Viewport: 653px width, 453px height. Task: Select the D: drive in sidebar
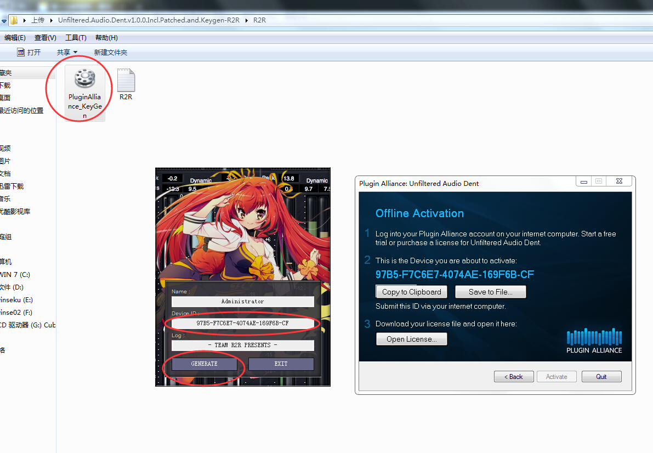click(x=12, y=287)
